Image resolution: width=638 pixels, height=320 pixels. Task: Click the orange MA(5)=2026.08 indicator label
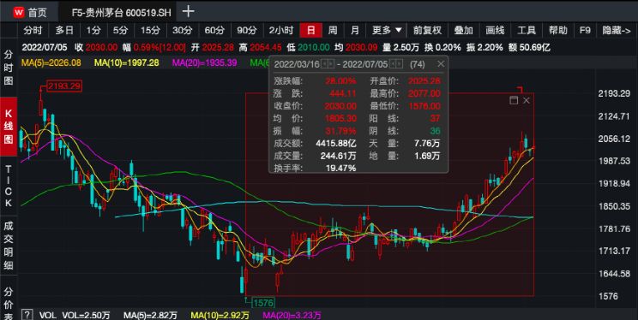[x=51, y=63]
